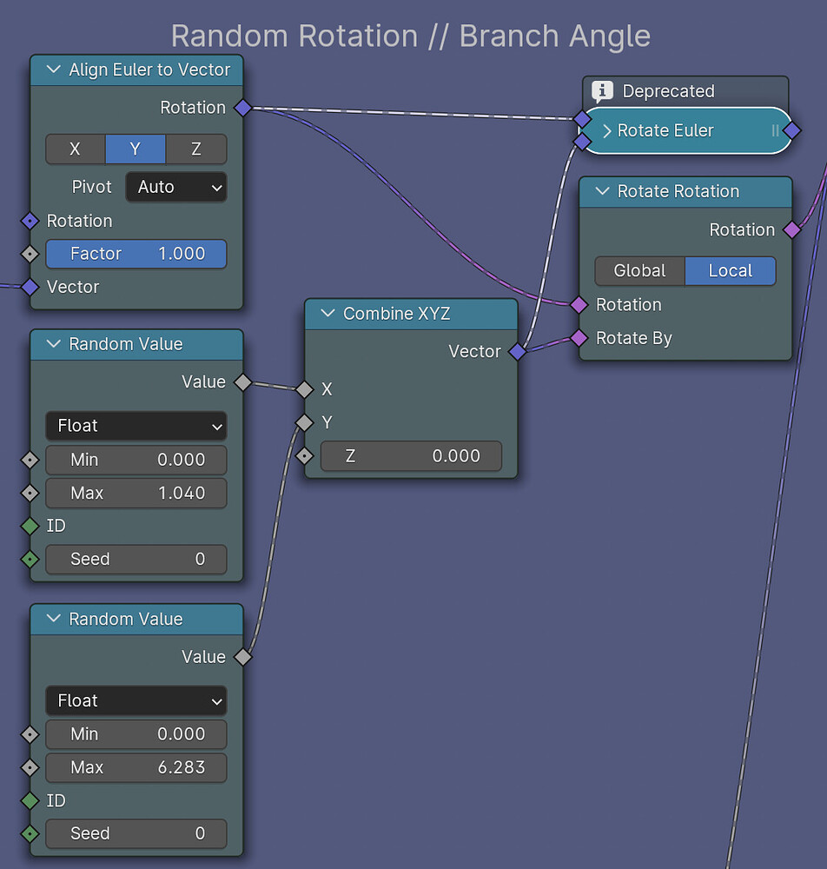This screenshot has width=827, height=869.
Task: Click the Vector output socket of Combine XYZ
Action: click(x=517, y=352)
